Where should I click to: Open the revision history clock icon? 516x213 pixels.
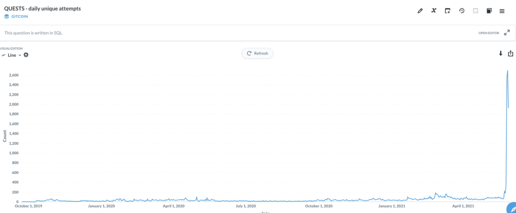coord(462,11)
